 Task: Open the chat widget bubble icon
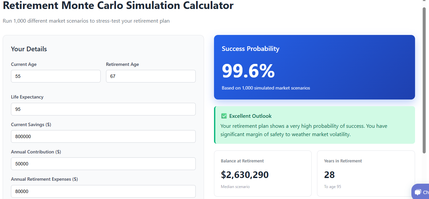tap(417, 192)
